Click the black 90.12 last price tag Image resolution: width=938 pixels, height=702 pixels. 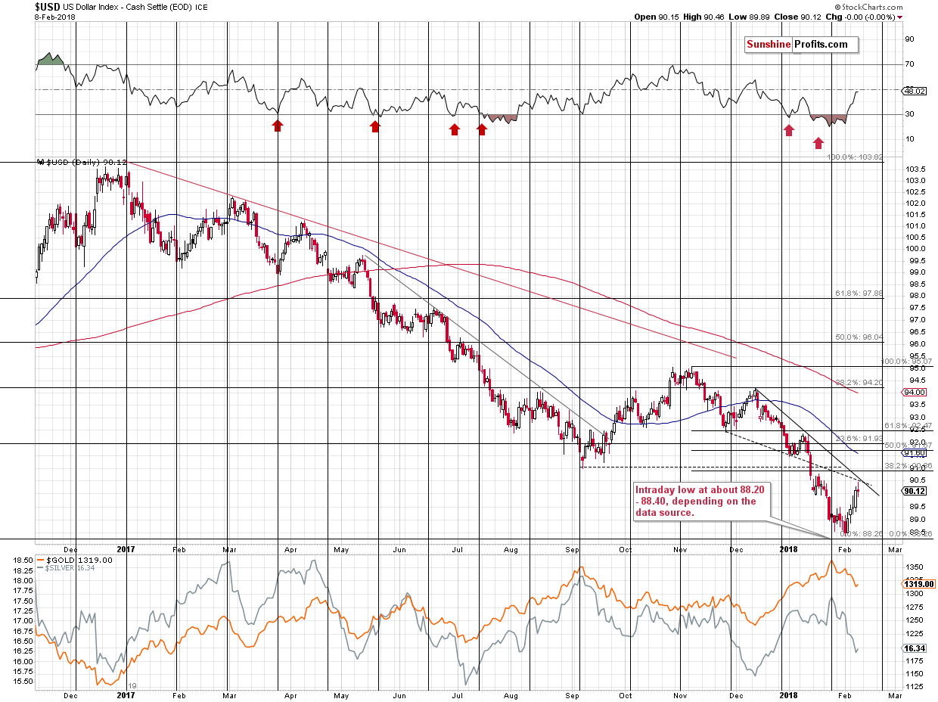[x=915, y=490]
